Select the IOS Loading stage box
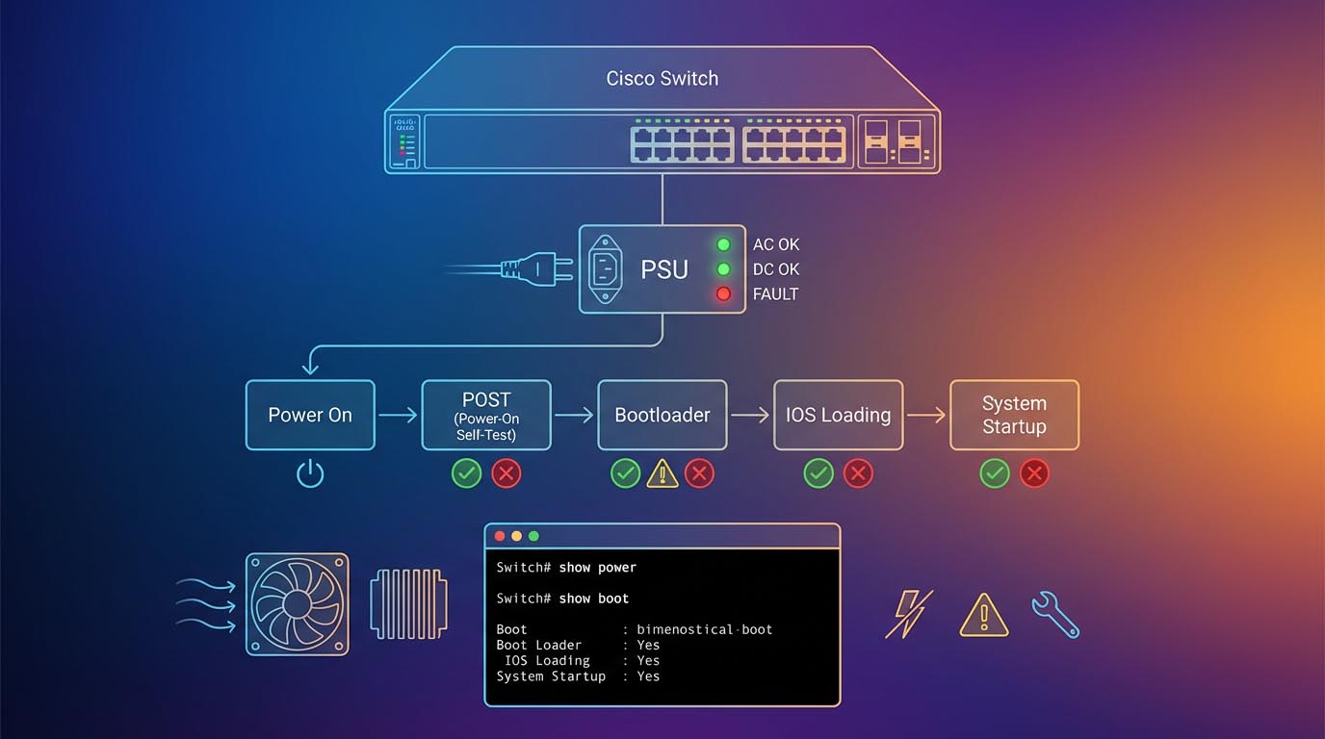The width and height of the screenshot is (1325, 739). 839,415
